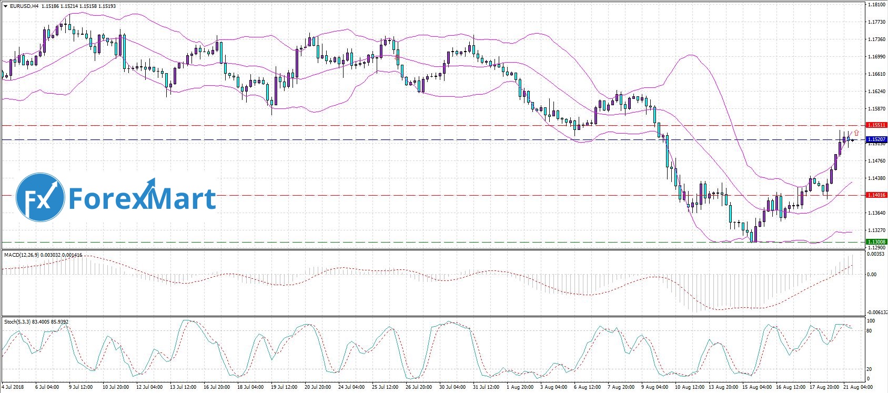Select the red 1.15511 price label
The height and width of the screenshot is (393, 888).
(x=876, y=125)
